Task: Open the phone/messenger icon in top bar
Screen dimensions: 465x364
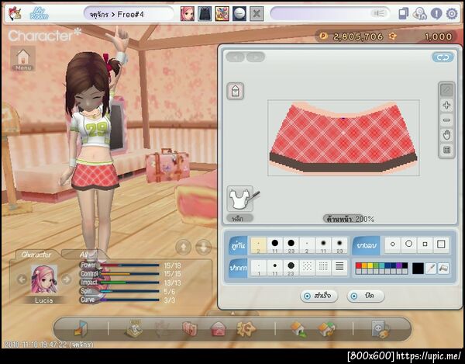Action: (403, 14)
